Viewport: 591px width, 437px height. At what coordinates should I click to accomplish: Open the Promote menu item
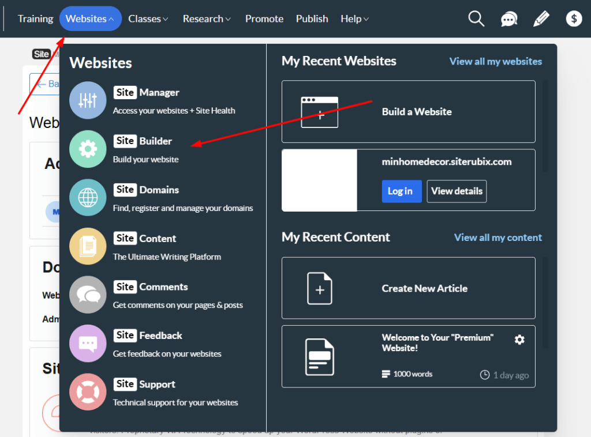pyautogui.click(x=264, y=19)
